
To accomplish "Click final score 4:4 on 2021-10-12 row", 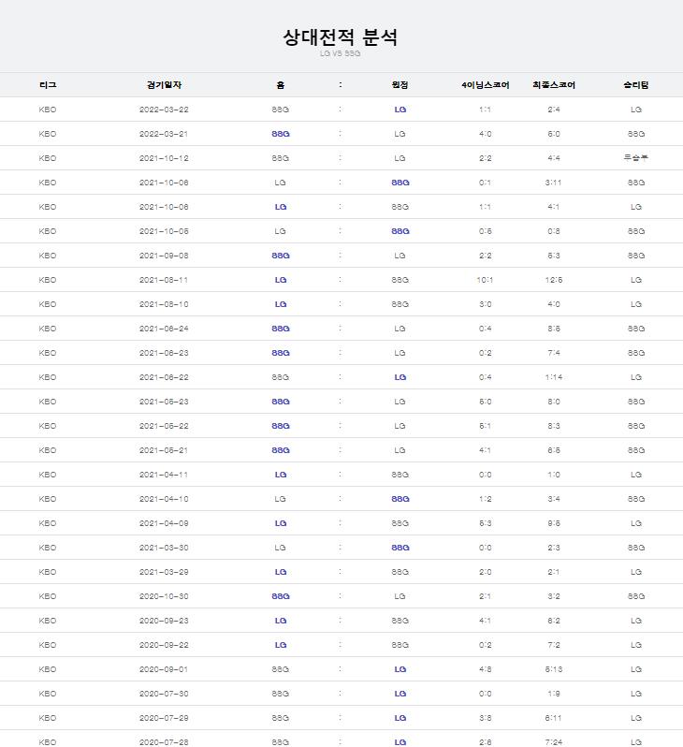I will [554, 158].
